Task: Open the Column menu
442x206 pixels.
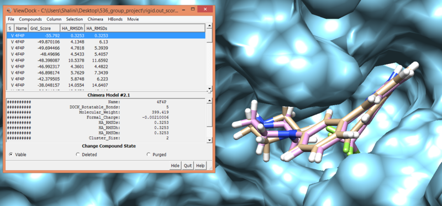Action: click(x=54, y=19)
